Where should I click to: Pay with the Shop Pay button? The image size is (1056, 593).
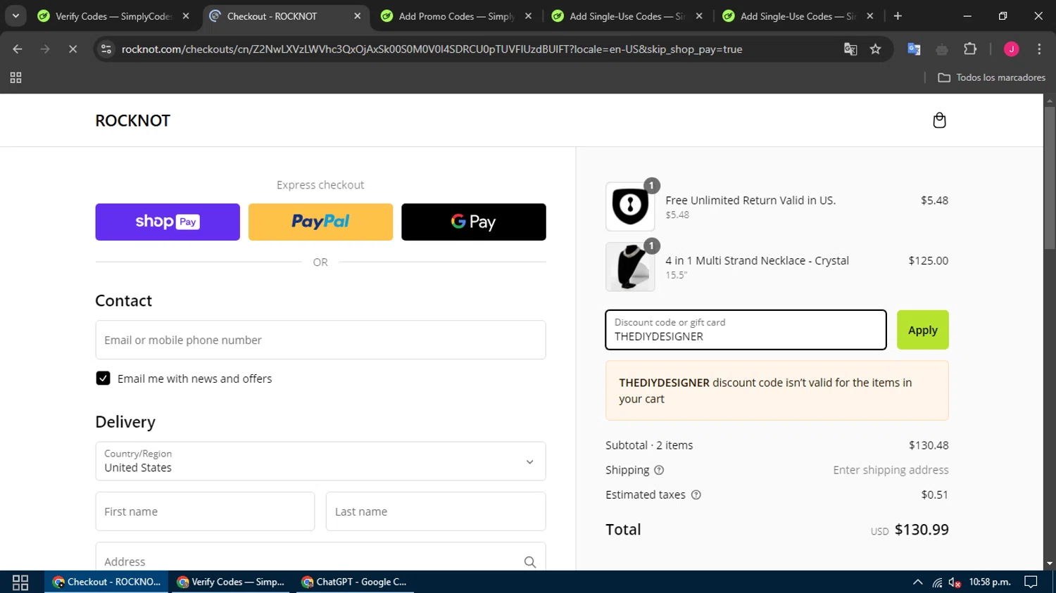coord(168,222)
